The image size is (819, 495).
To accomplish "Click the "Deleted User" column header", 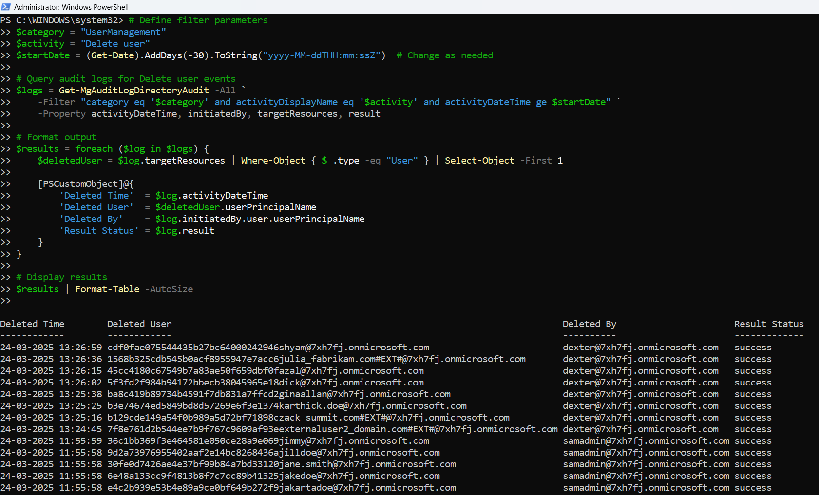I will [x=139, y=324].
